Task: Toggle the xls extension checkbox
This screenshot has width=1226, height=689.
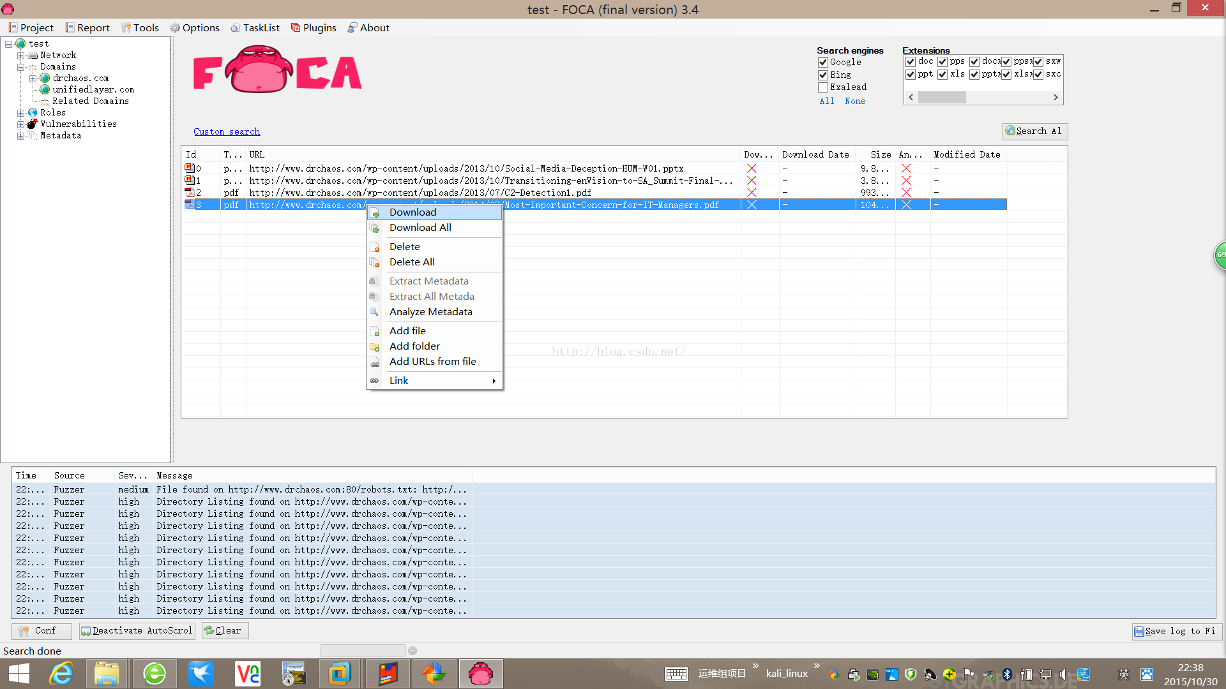Action: pos(942,75)
